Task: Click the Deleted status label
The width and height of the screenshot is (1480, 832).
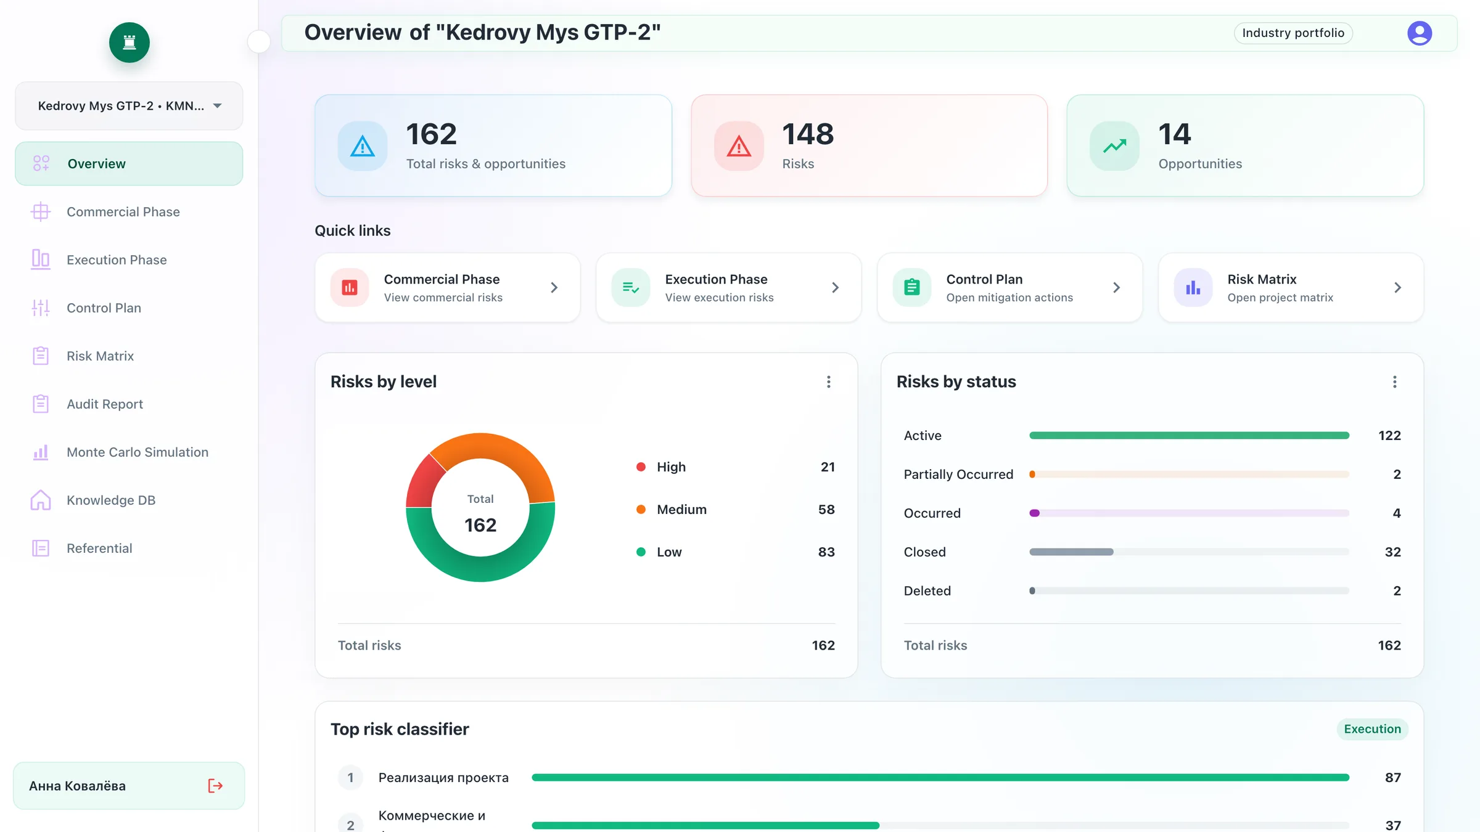Action: point(927,591)
